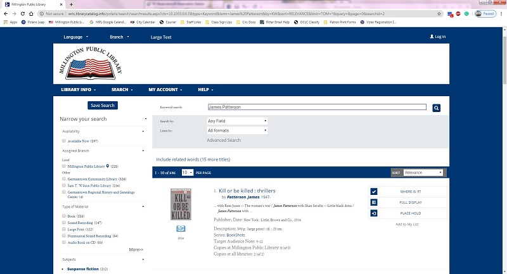Open the Limit by All formats dropdown

pyautogui.click(x=237, y=130)
